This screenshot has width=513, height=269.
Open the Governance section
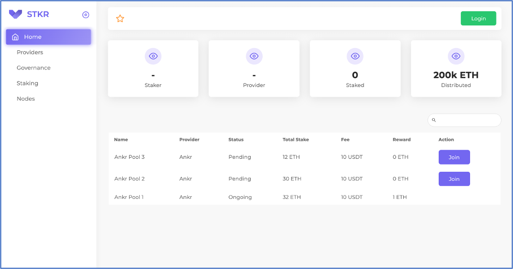34,68
